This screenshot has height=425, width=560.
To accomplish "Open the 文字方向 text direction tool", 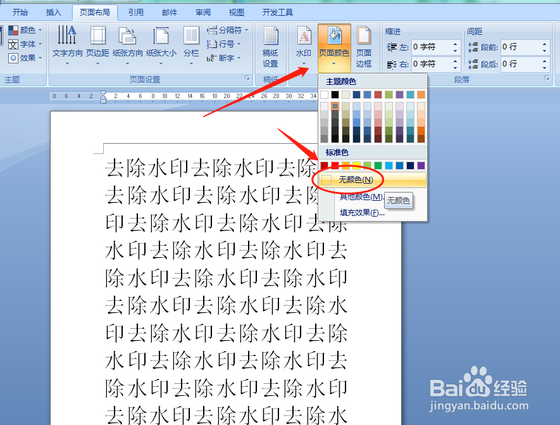I will (x=67, y=45).
